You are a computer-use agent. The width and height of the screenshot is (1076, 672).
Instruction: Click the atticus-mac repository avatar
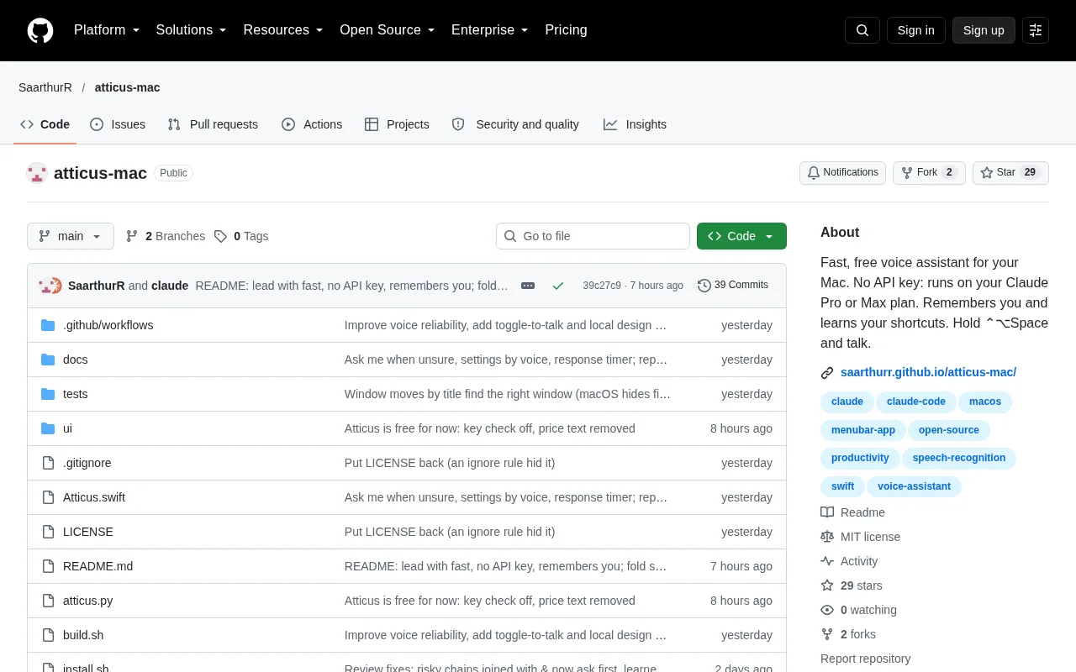[37, 173]
